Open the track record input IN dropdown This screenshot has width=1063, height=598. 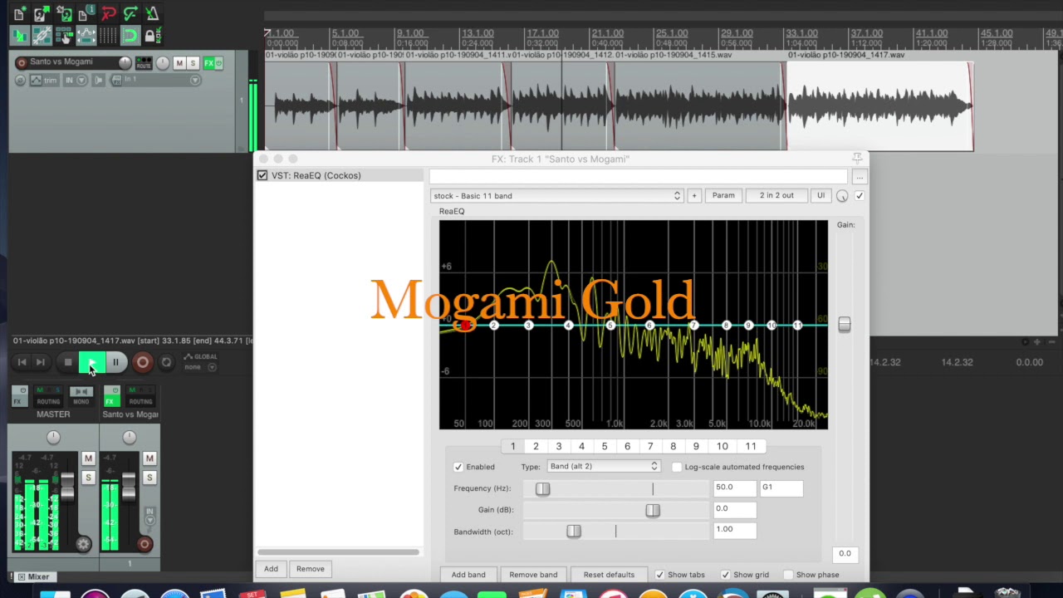click(75, 80)
